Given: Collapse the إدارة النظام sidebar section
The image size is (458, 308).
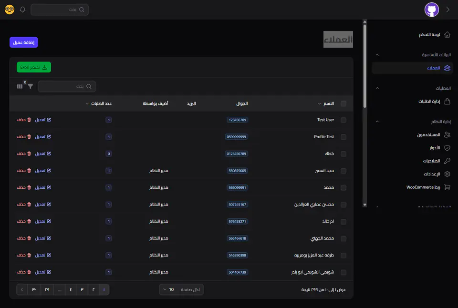Looking at the screenshot, I should point(377,121).
